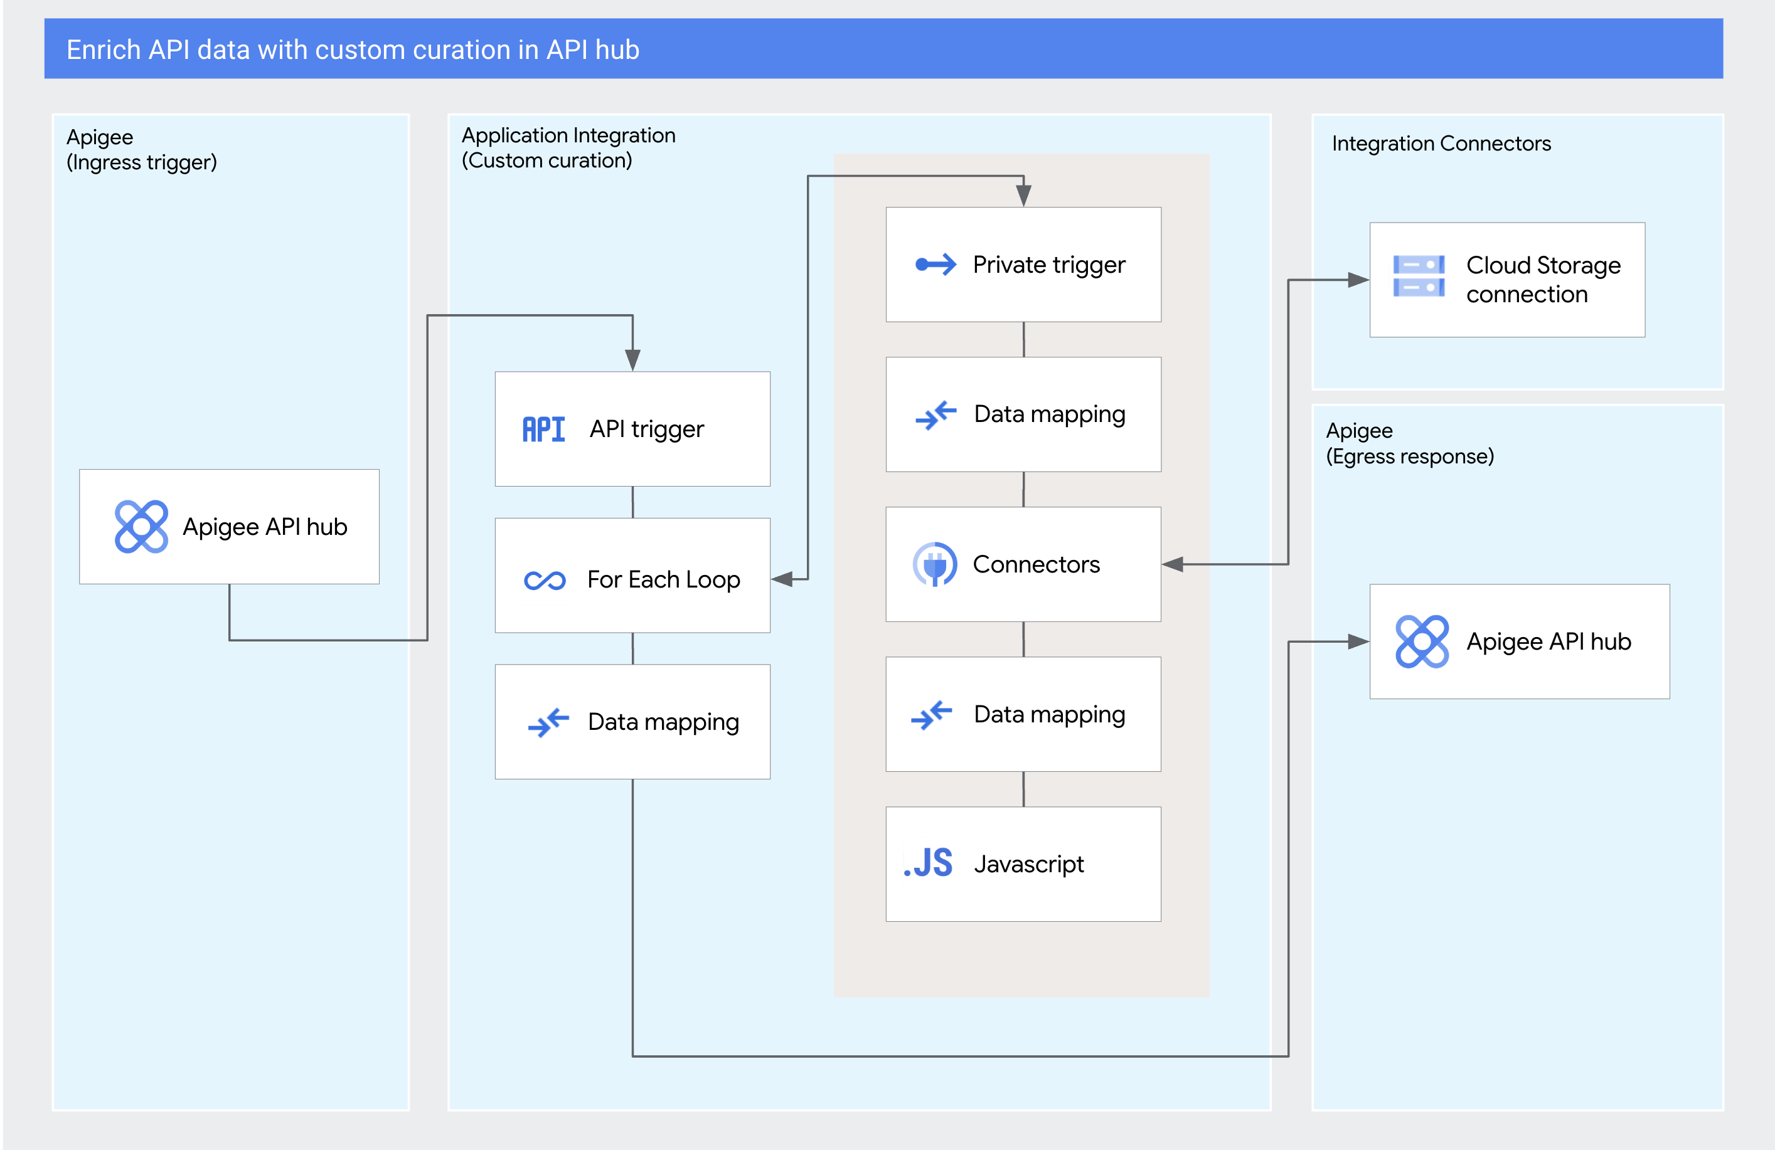Select the For Each Loop infinity icon
Viewport: 1775px width, 1150px height.
click(544, 578)
